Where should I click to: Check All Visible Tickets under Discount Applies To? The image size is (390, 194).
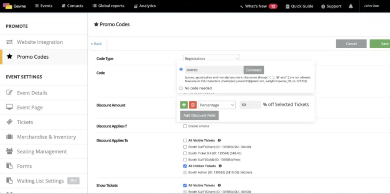click(185, 140)
